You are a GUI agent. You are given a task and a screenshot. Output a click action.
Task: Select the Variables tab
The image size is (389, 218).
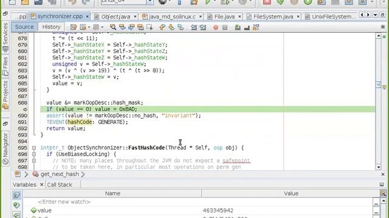pos(24,185)
